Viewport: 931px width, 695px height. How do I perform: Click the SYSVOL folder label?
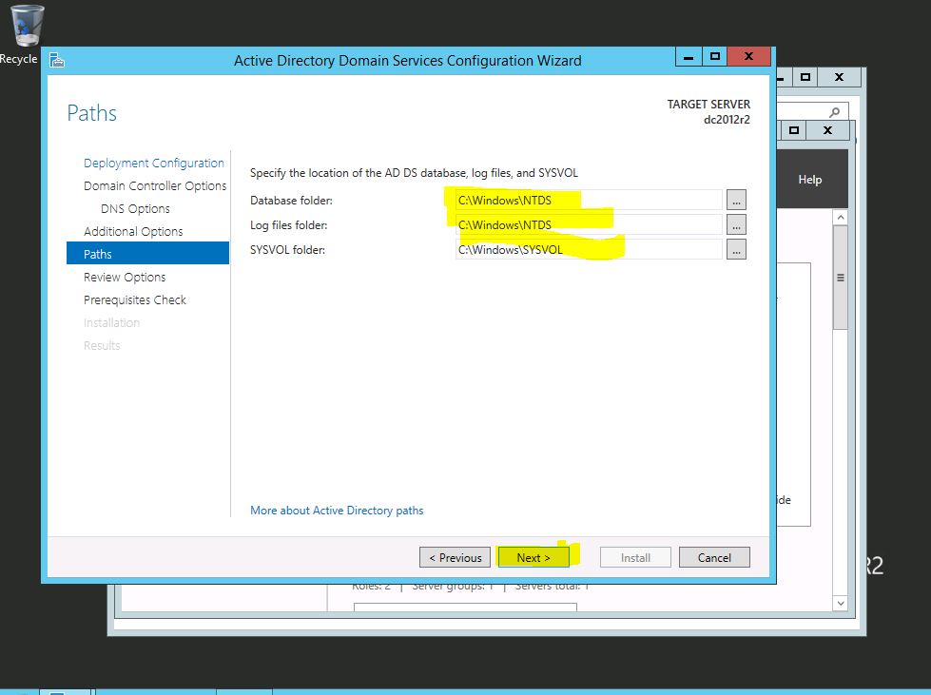pyautogui.click(x=287, y=250)
